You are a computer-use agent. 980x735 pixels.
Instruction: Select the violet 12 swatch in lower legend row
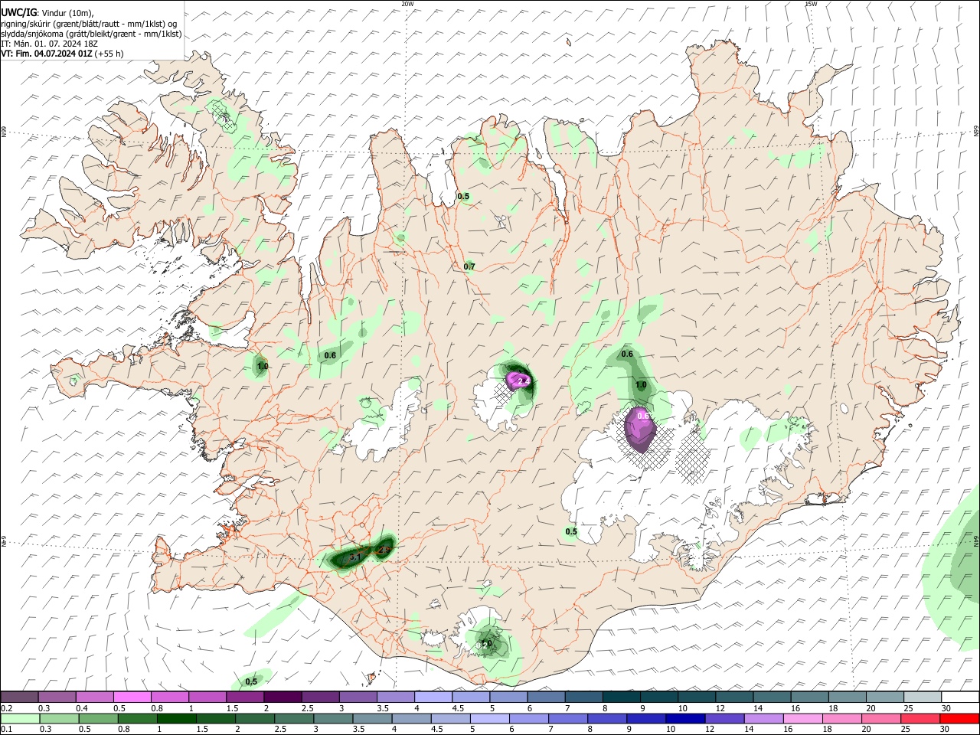[724, 719]
